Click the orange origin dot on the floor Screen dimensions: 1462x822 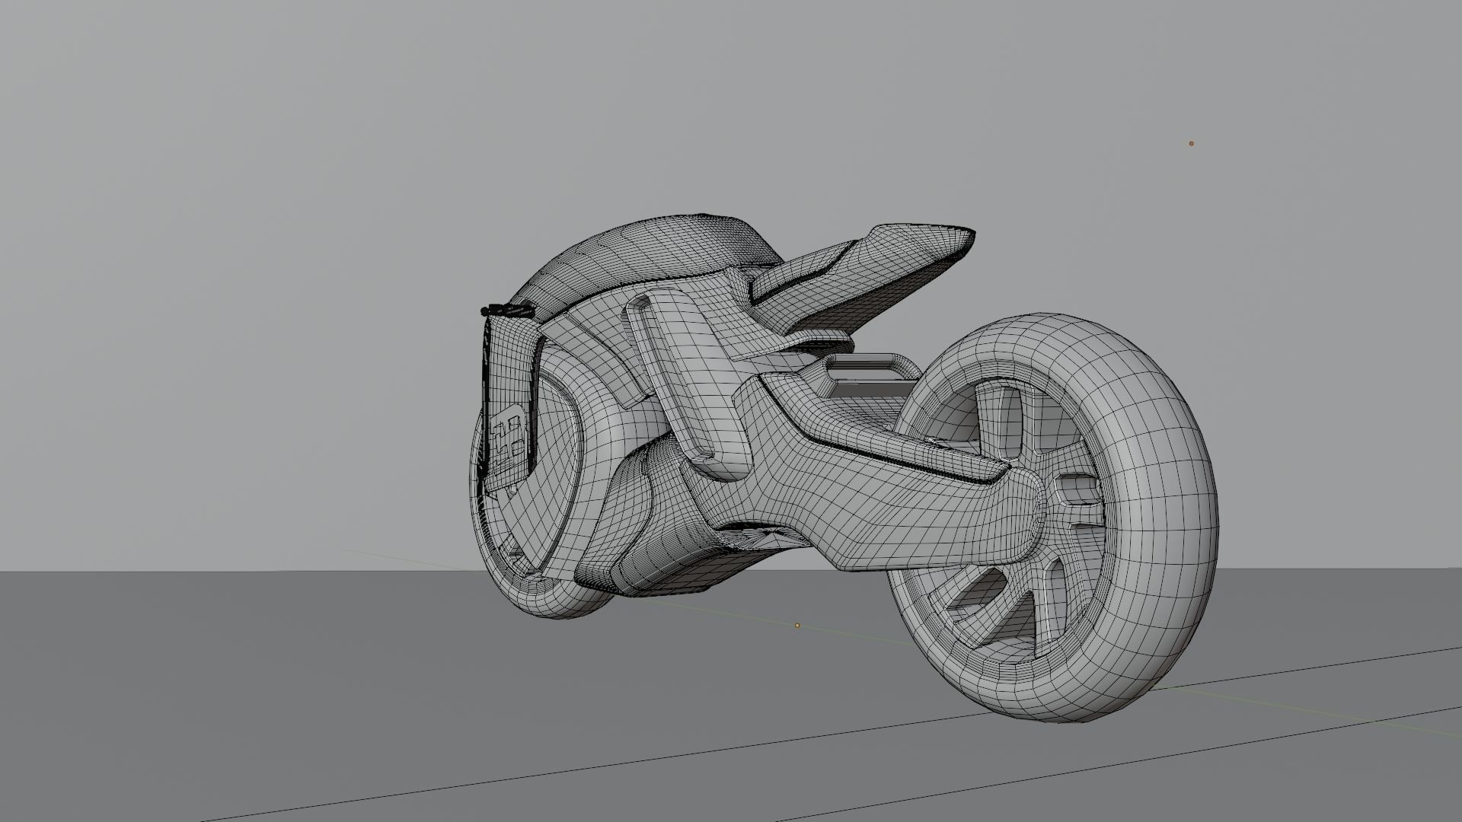tap(797, 626)
